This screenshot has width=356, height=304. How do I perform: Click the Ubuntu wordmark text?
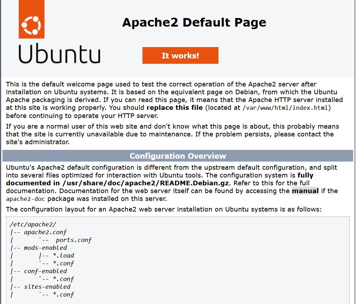click(59, 54)
